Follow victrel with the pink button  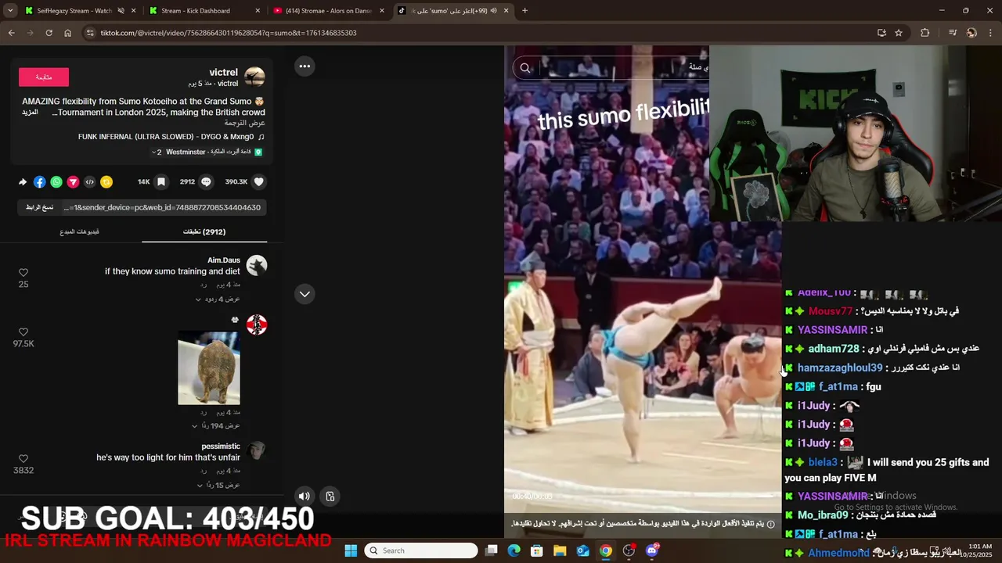[44, 77]
